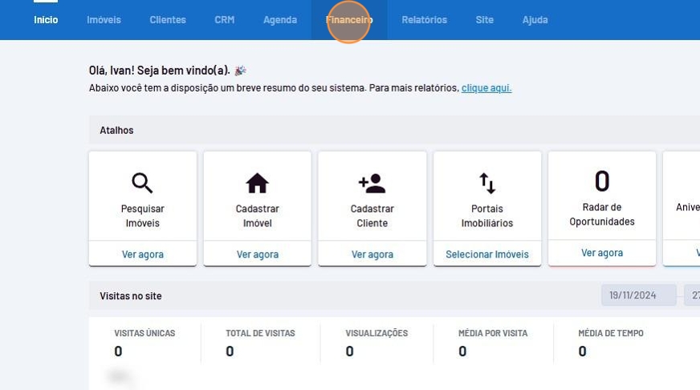Go to the Clientes menu
Screen dimensions: 700x390
point(168,20)
